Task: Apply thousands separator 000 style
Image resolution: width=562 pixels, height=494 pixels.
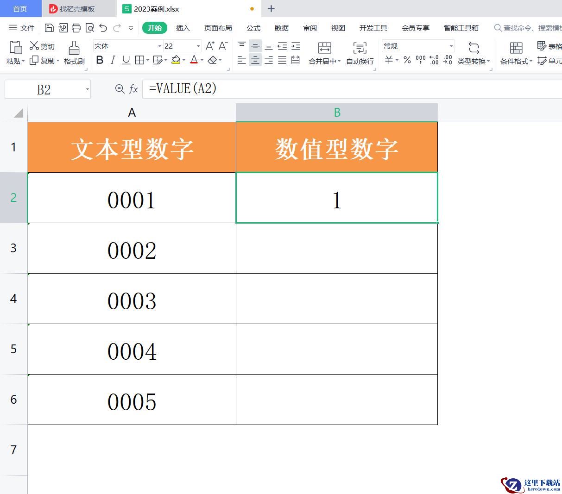Action: (421, 59)
